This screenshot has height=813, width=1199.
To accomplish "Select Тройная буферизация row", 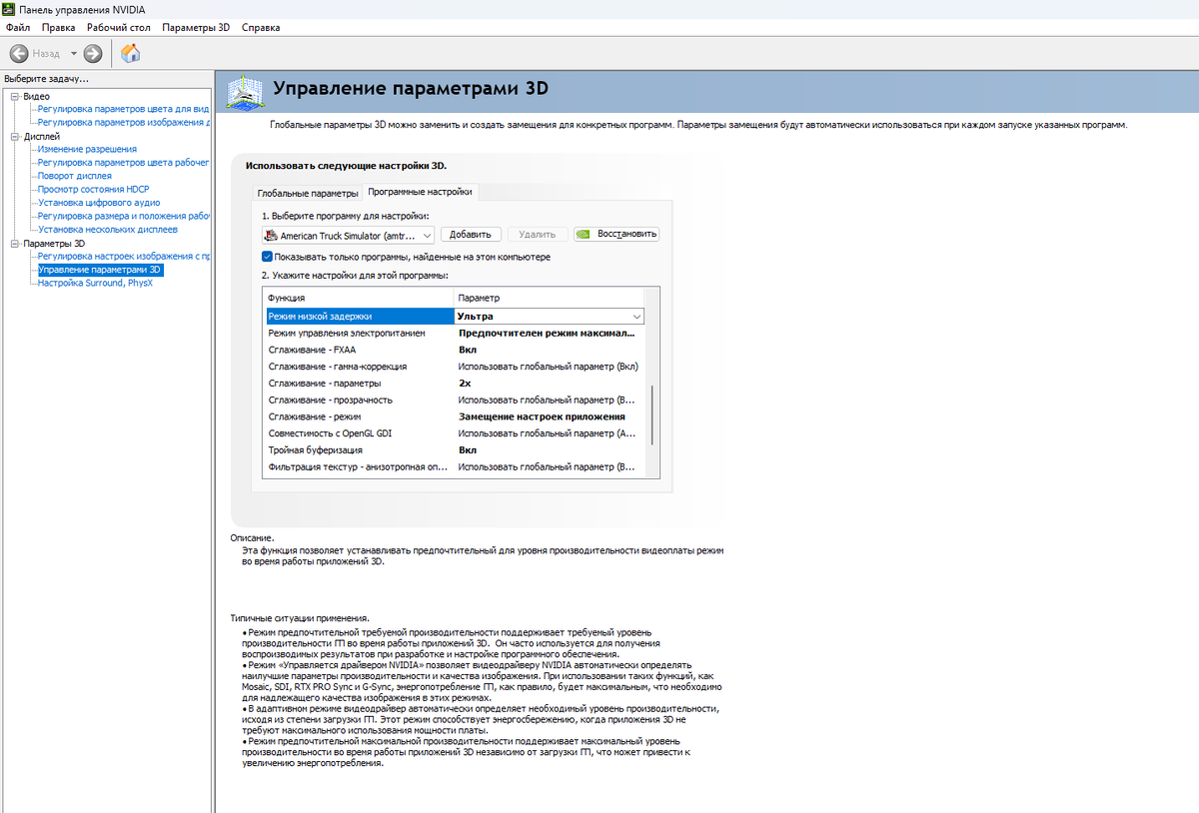I will point(455,450).
